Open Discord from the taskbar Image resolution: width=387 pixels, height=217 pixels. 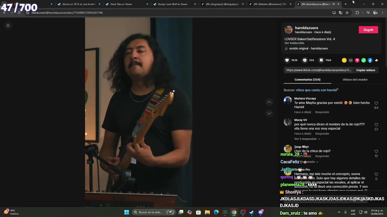pyautogui.click(x=261, y=212)
